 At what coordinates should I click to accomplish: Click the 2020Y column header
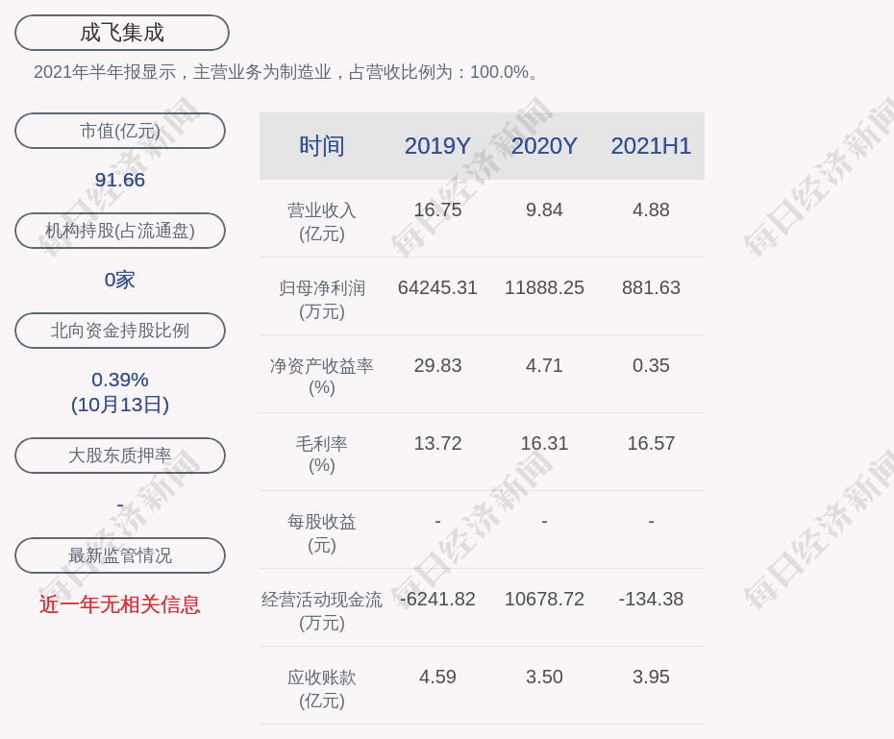pyautogui.click(x=544, y=146)
